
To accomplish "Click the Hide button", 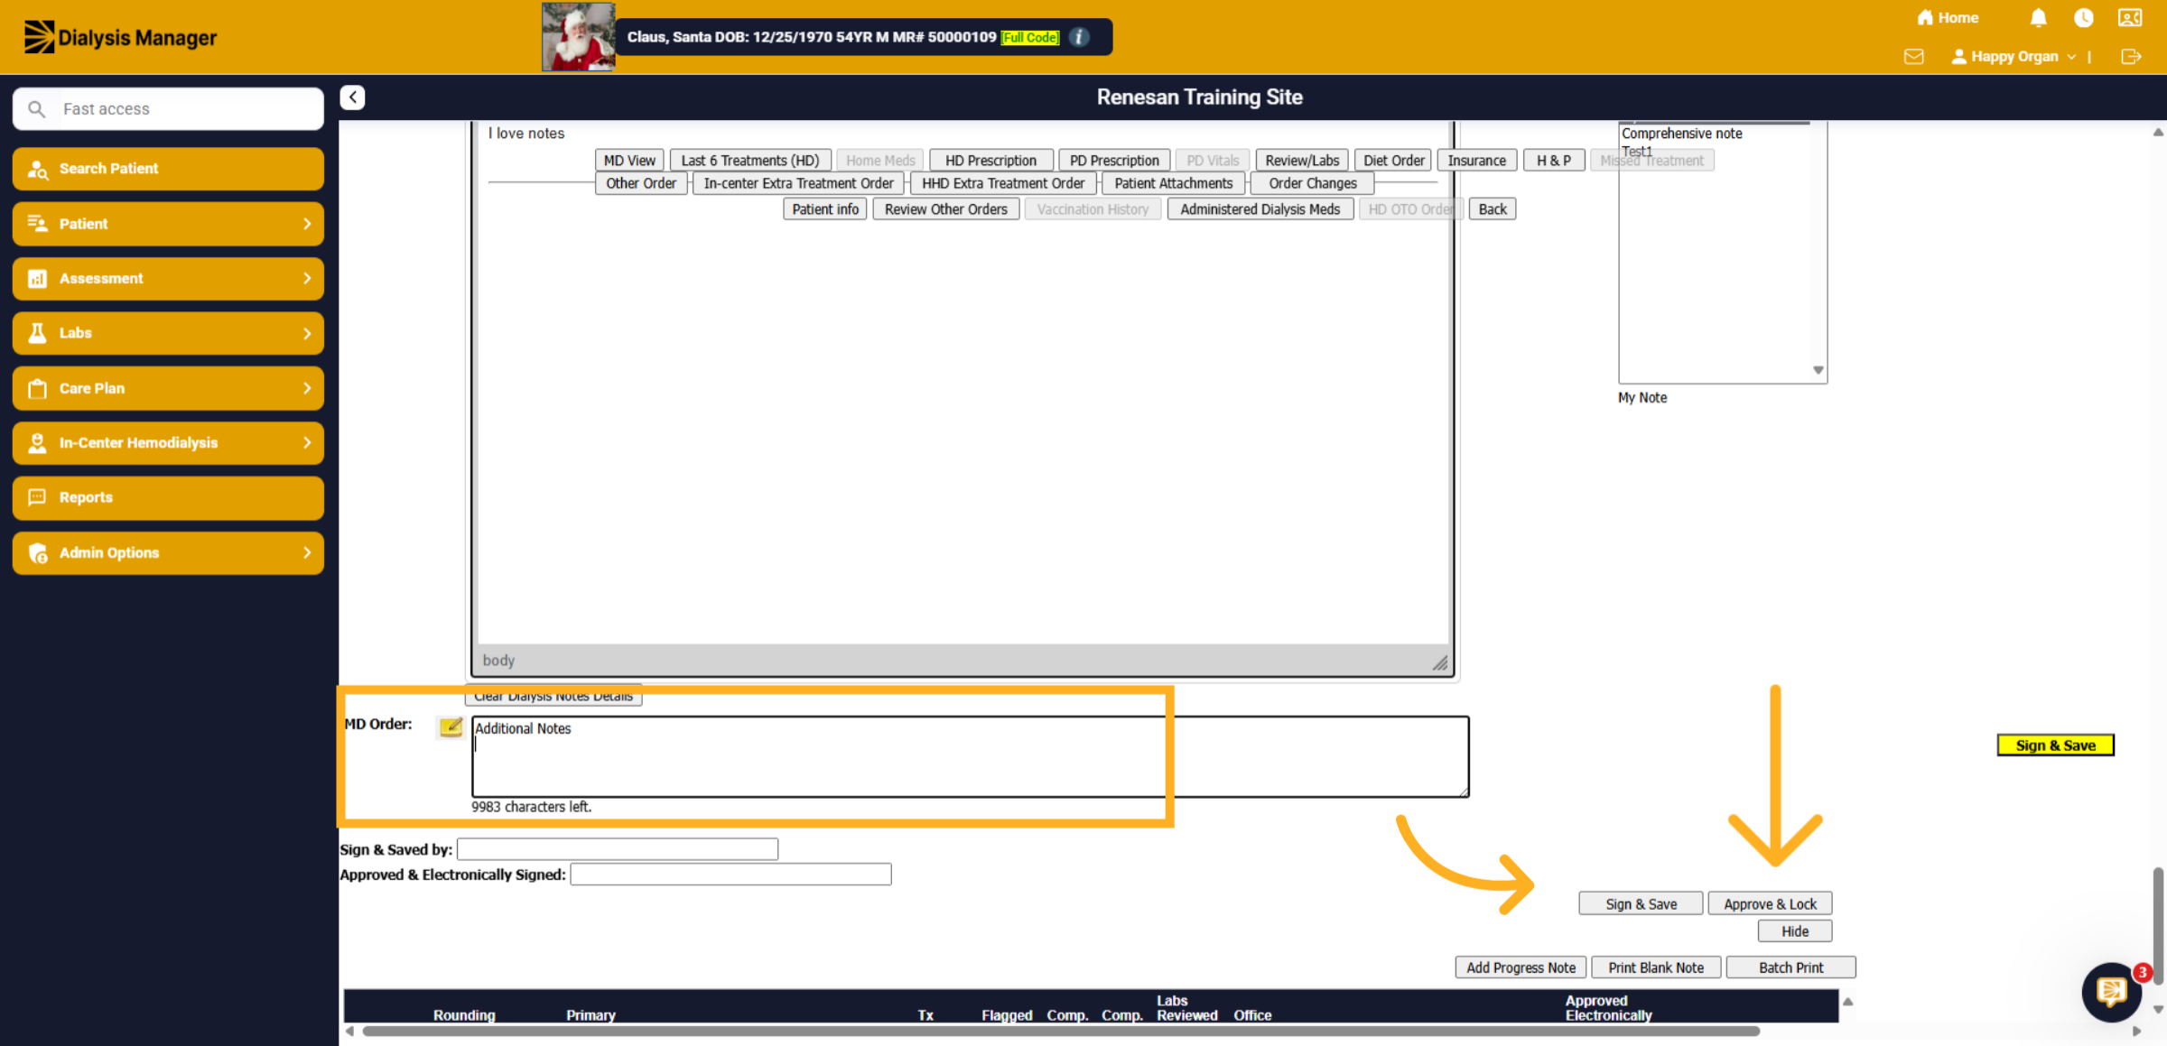I will coord(1795,931).
